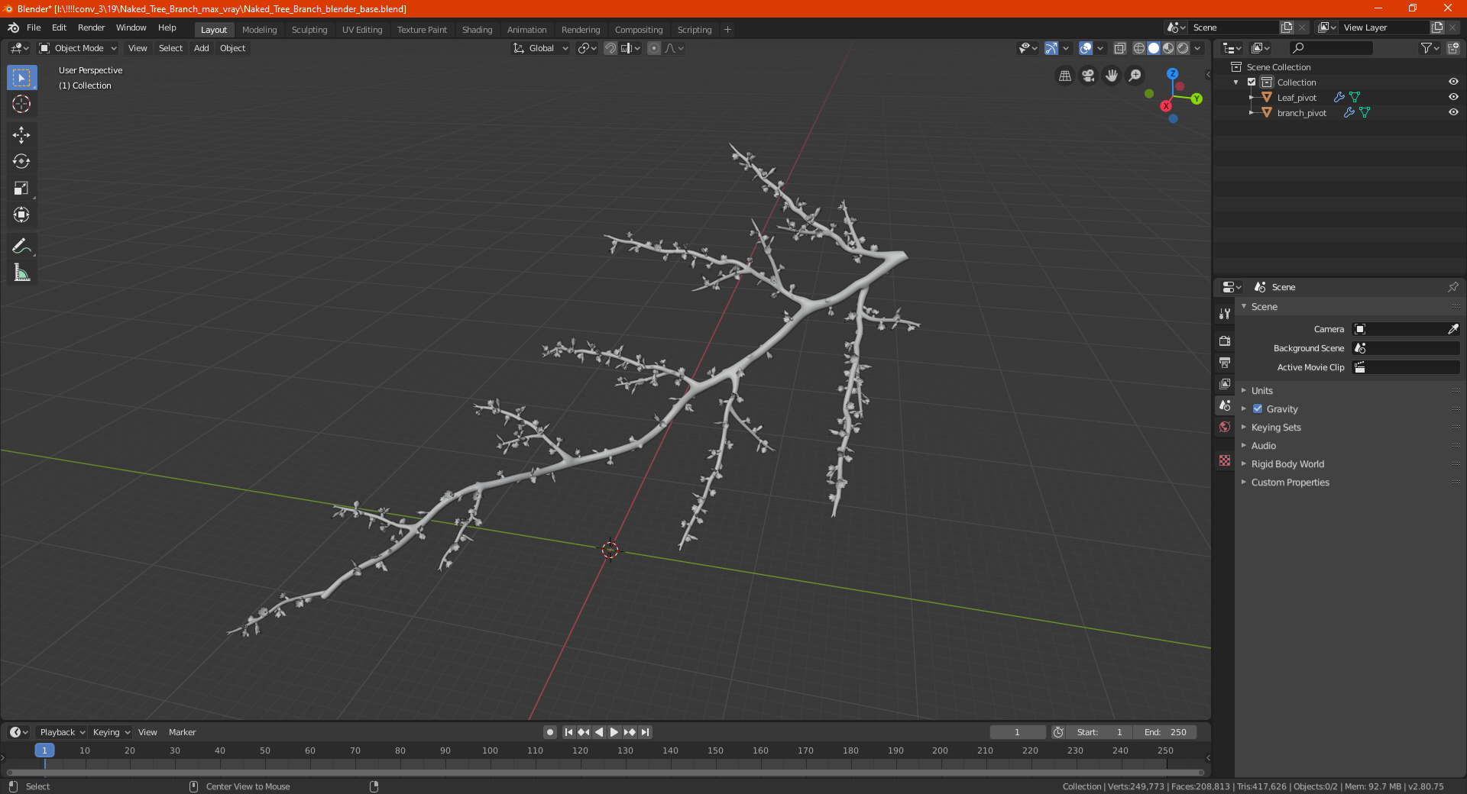Image resolution: width=1467 pixels, height=794 pixels.
Task: Open the Render menu
Action: 91,27
